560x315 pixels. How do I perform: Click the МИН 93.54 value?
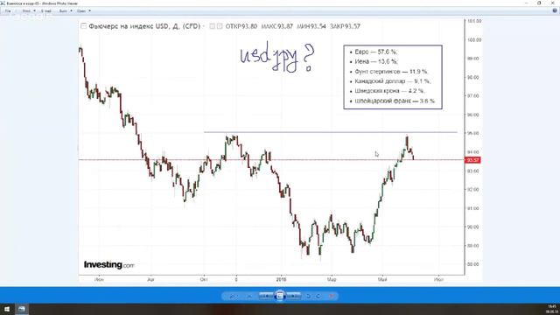(x=311, y=26)
